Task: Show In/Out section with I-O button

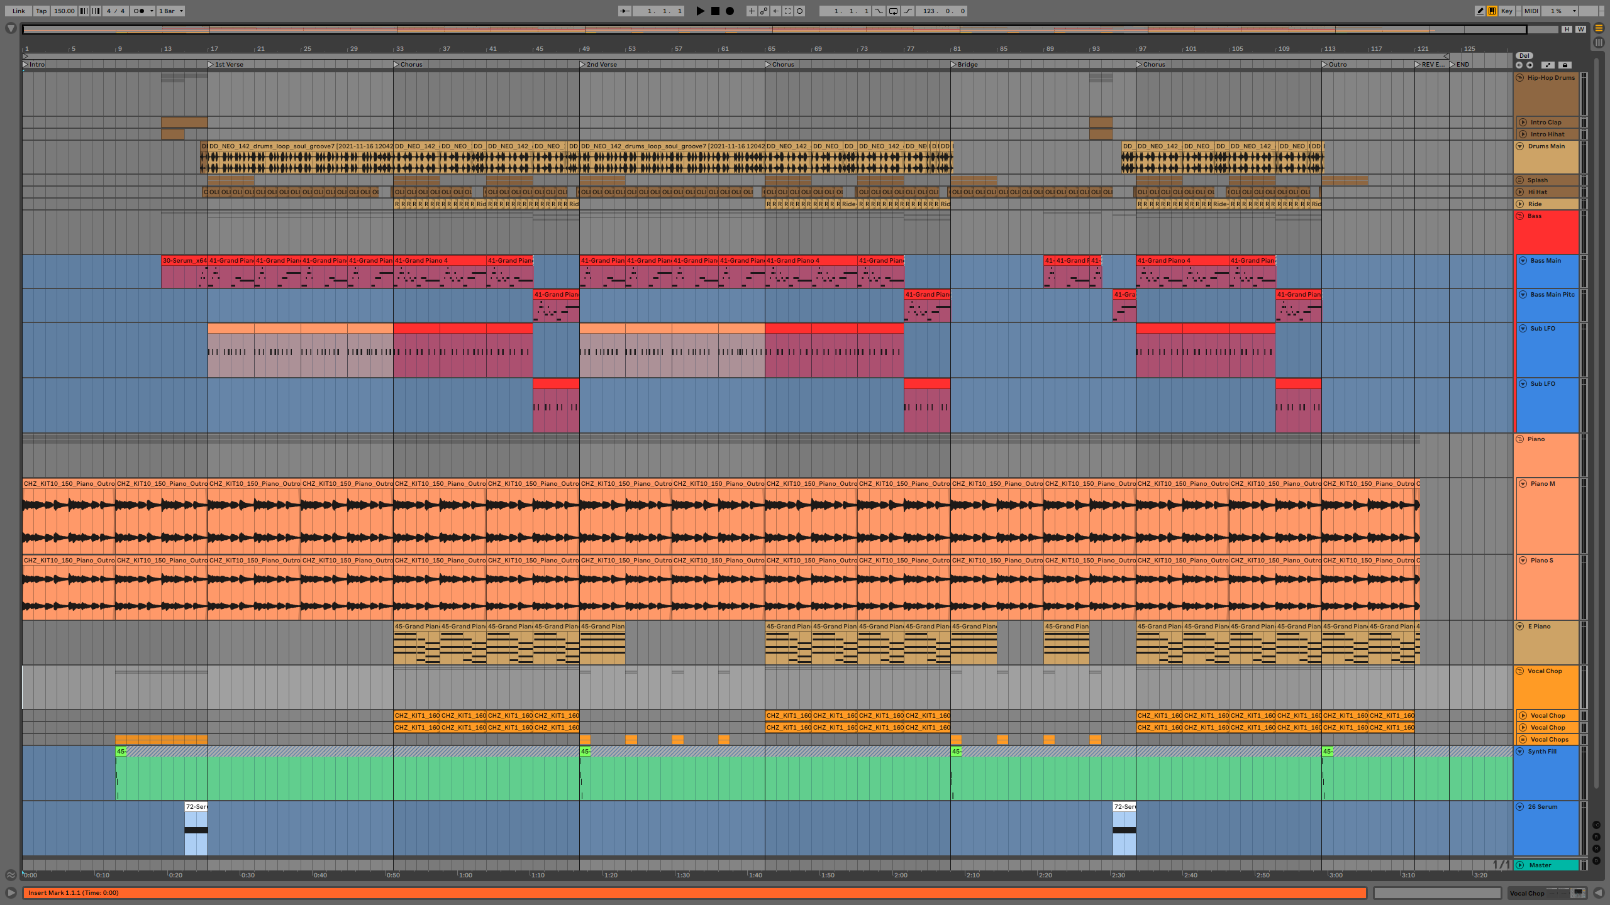Action: click(1596, 825)
